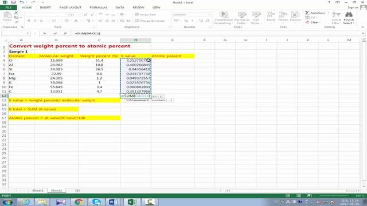Expand the font name combo box

(68, 15)
